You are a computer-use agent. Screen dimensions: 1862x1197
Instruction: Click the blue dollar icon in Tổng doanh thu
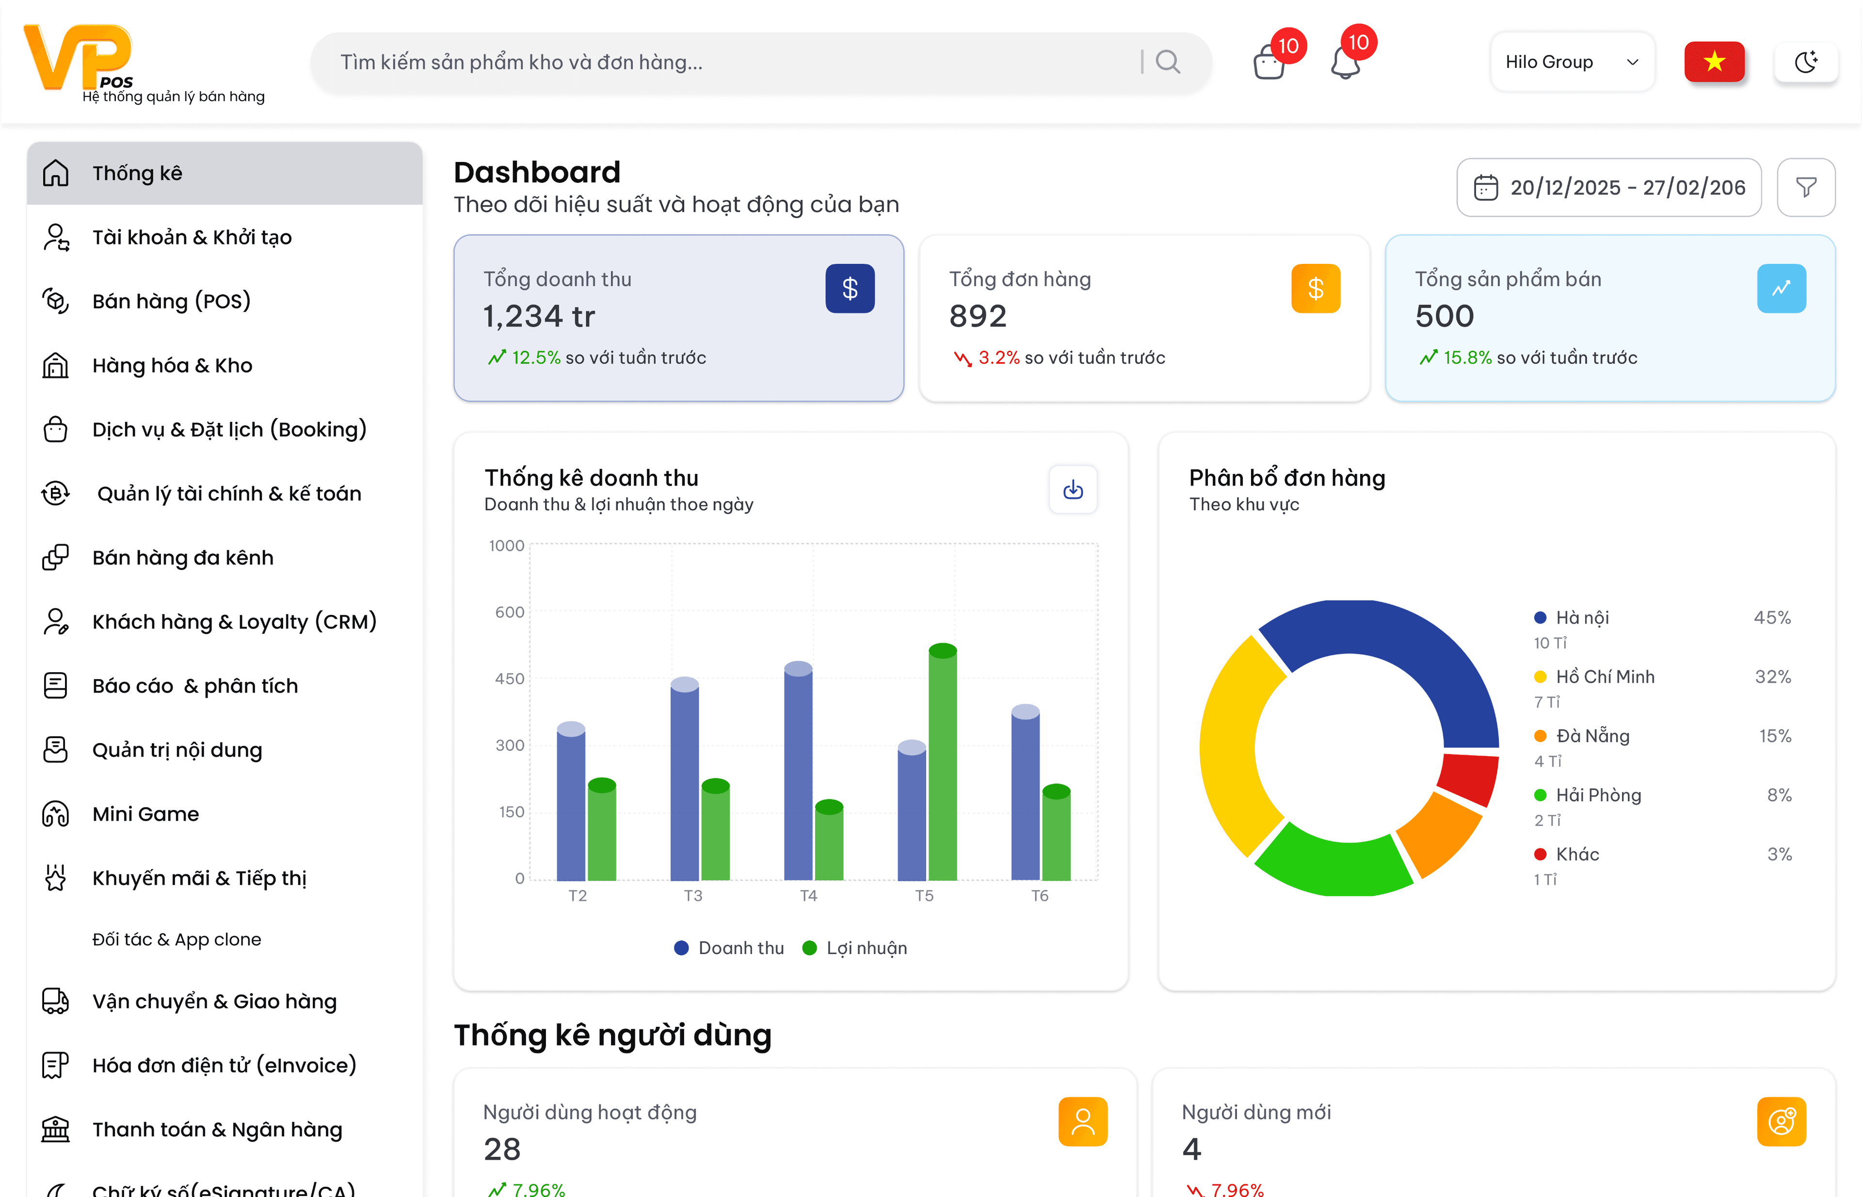[850, 289]
